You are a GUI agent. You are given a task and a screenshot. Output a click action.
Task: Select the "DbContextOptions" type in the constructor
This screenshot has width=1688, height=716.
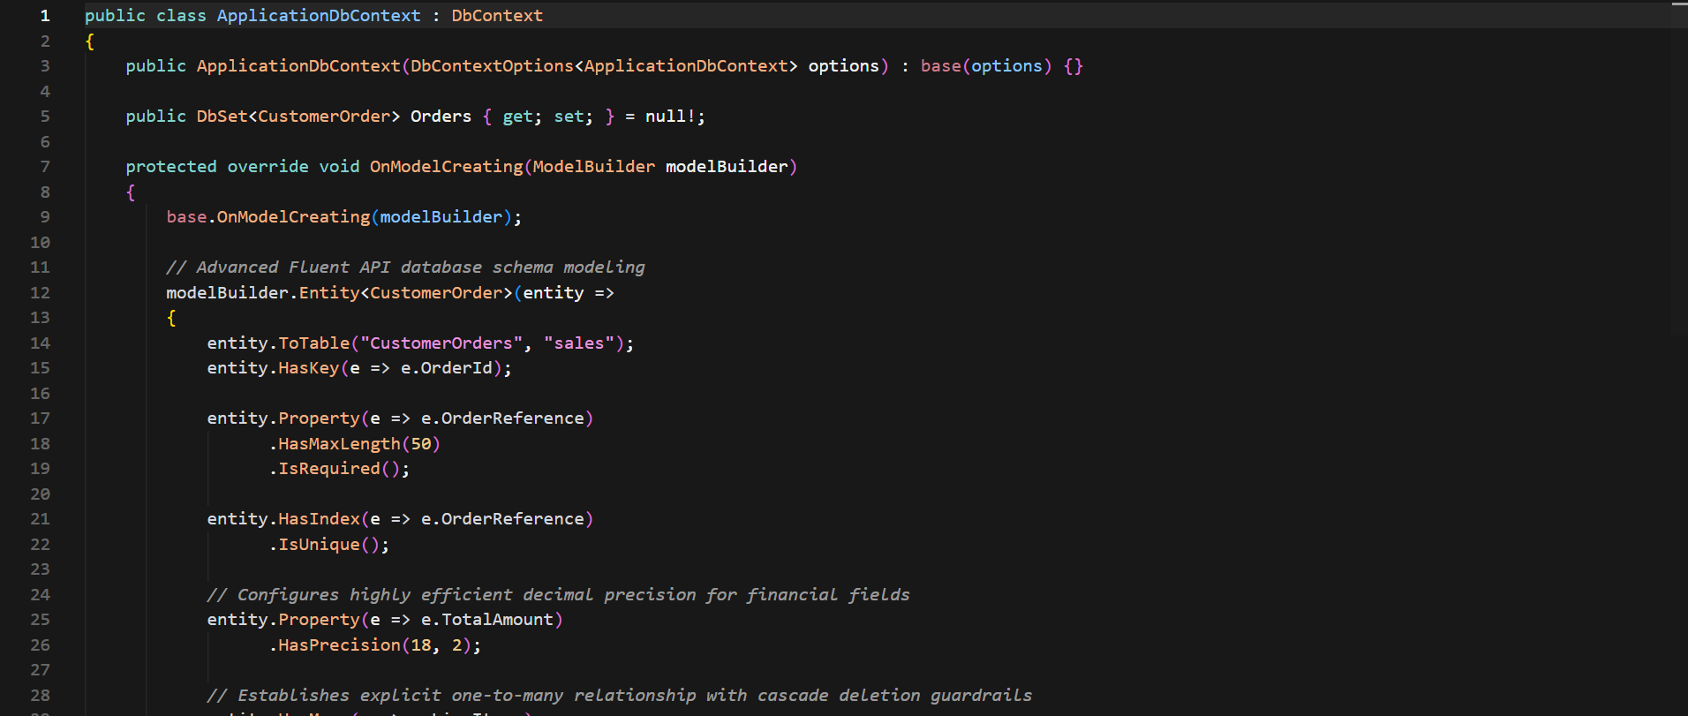492,66
